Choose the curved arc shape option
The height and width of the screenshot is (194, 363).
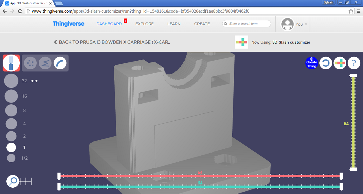click(x=60, y=63)
